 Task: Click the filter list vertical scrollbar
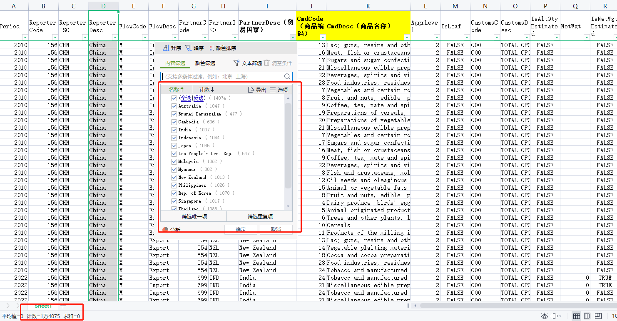coord(288,146)
